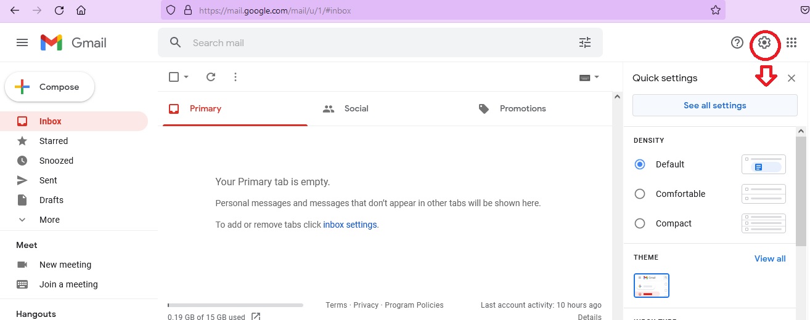Click the Details link under account activity
This screenshot has width=810, height=320.
tap(589, 316)
